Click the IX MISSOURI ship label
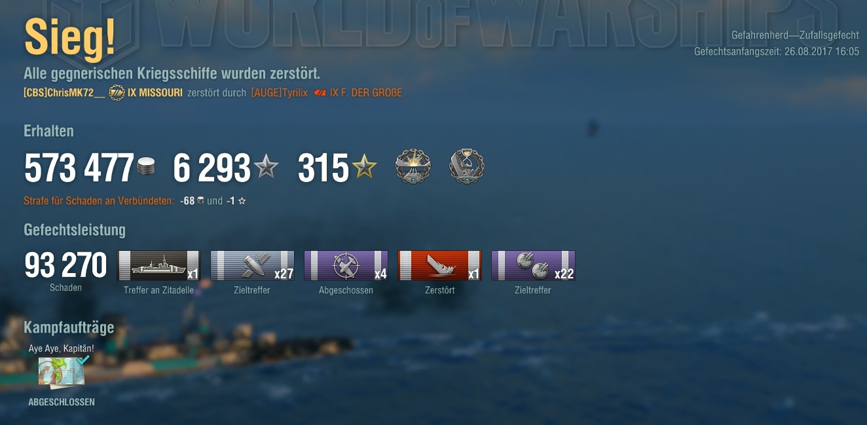This screenshot has height=425, width=867. 155,93
